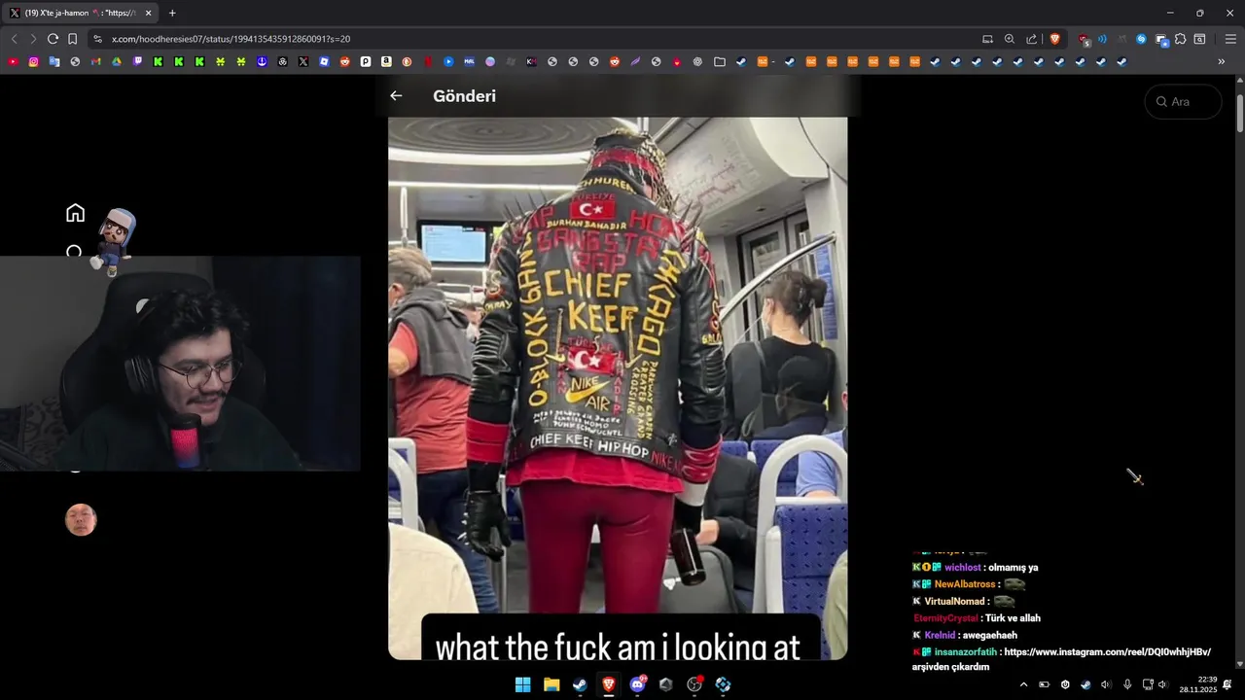Viewport: 1245px width, 700px height.
Task: Open the Reddit bookmark beside Roblox icon
Action: point(344,61)
